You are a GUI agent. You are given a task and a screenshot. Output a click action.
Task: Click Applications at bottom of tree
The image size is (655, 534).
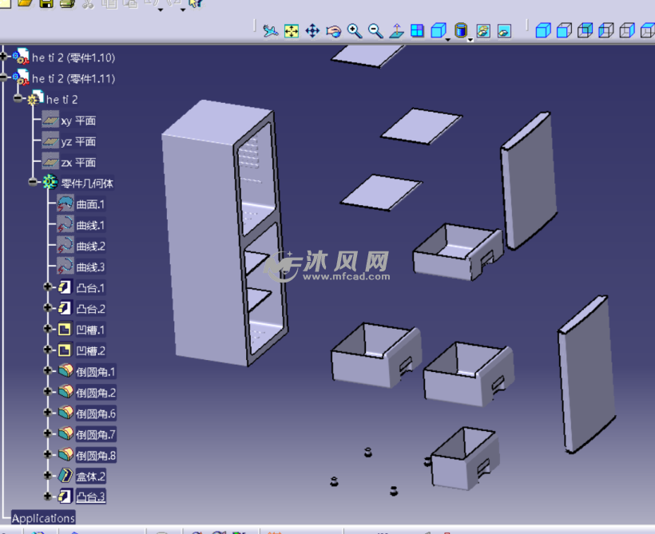click(42, 517)
